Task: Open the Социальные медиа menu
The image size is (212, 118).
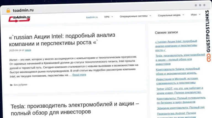Action: 169,15
